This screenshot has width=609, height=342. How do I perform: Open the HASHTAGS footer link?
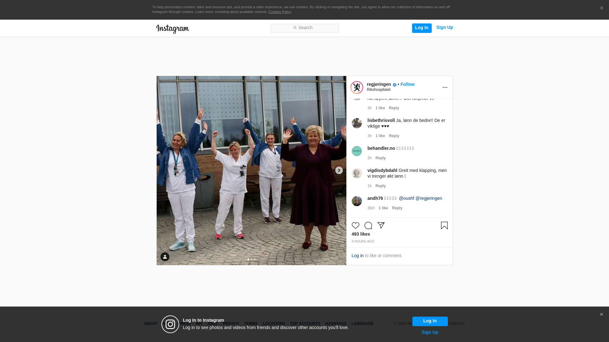336,324
